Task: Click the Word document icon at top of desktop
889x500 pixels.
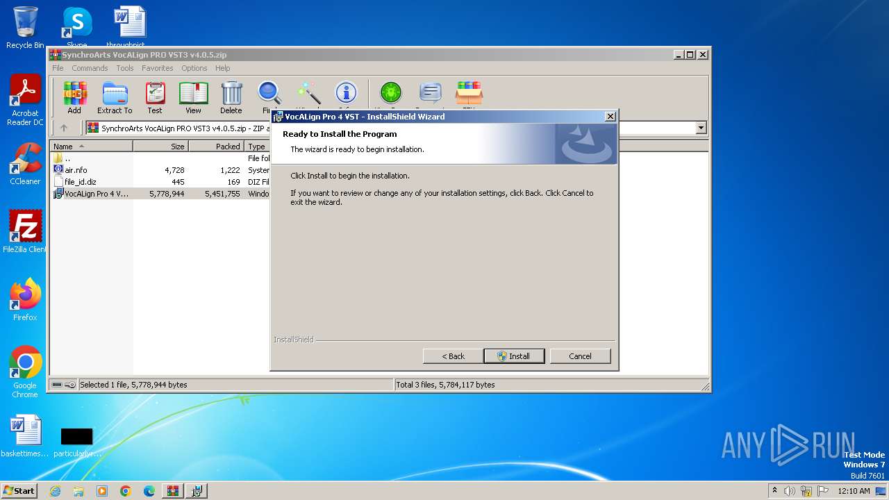Action: coord(130,28)
